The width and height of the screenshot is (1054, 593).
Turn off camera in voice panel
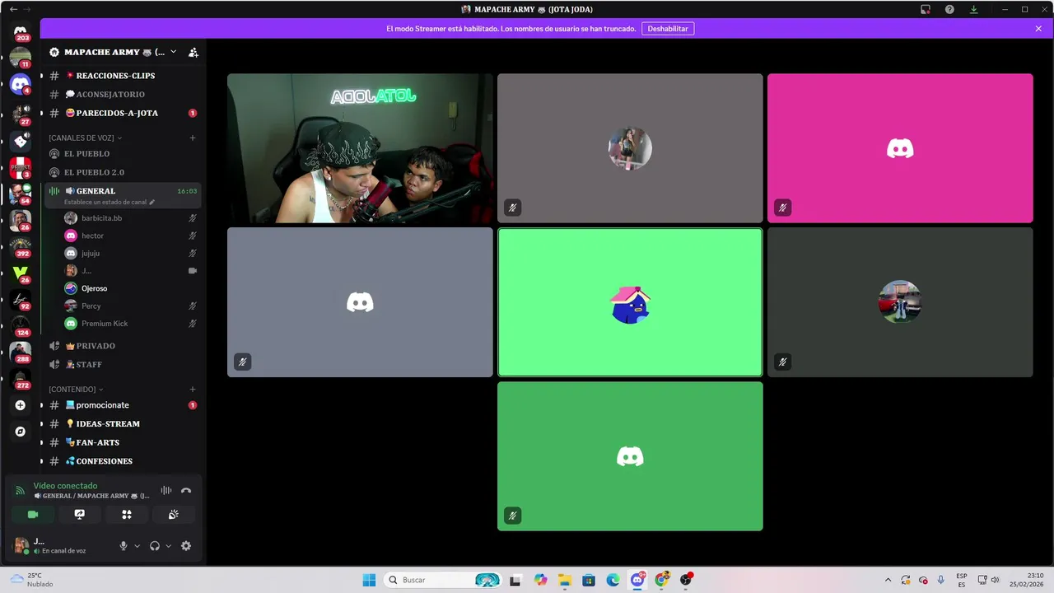(33, 514)
